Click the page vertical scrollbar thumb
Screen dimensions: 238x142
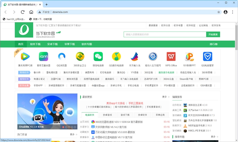coord(236,38)
